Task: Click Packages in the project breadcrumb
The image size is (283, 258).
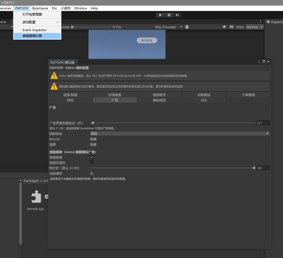Action: pos(31,180)
